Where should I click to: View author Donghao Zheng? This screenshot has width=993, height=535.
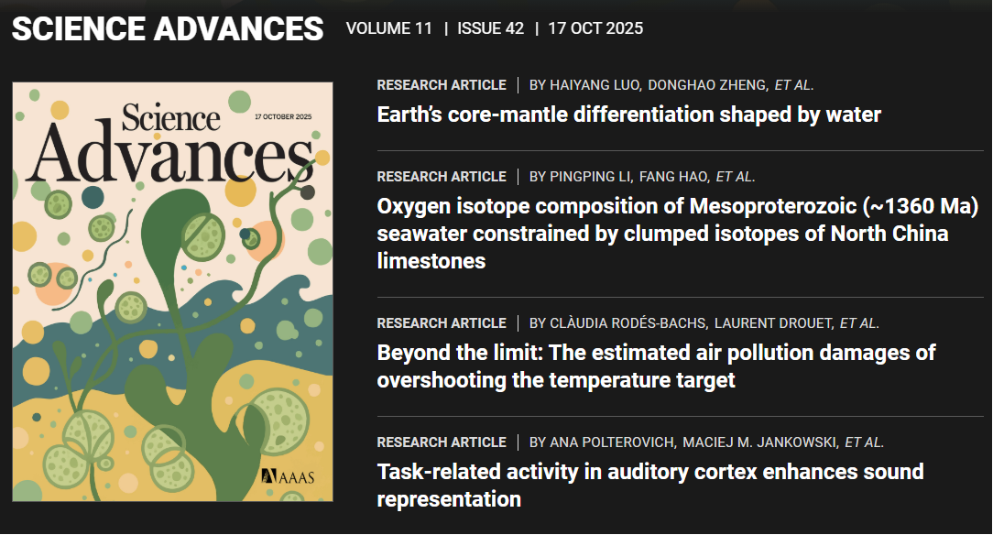[707, 85]
